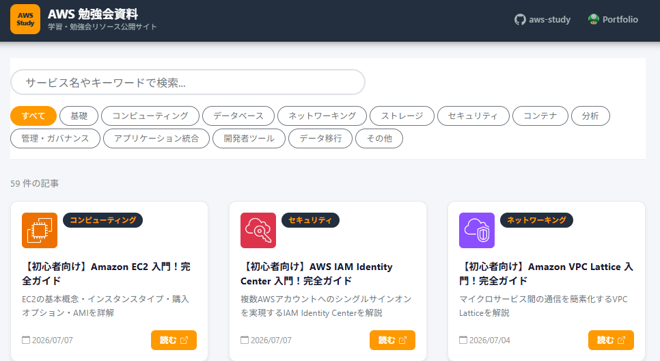
Task: Click 読む button on VPC Lattice card
Action: pyautogui.click(x=611, y=340)
